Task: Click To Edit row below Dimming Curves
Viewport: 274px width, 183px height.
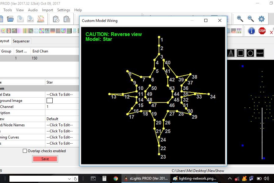Action: (60, 143)
